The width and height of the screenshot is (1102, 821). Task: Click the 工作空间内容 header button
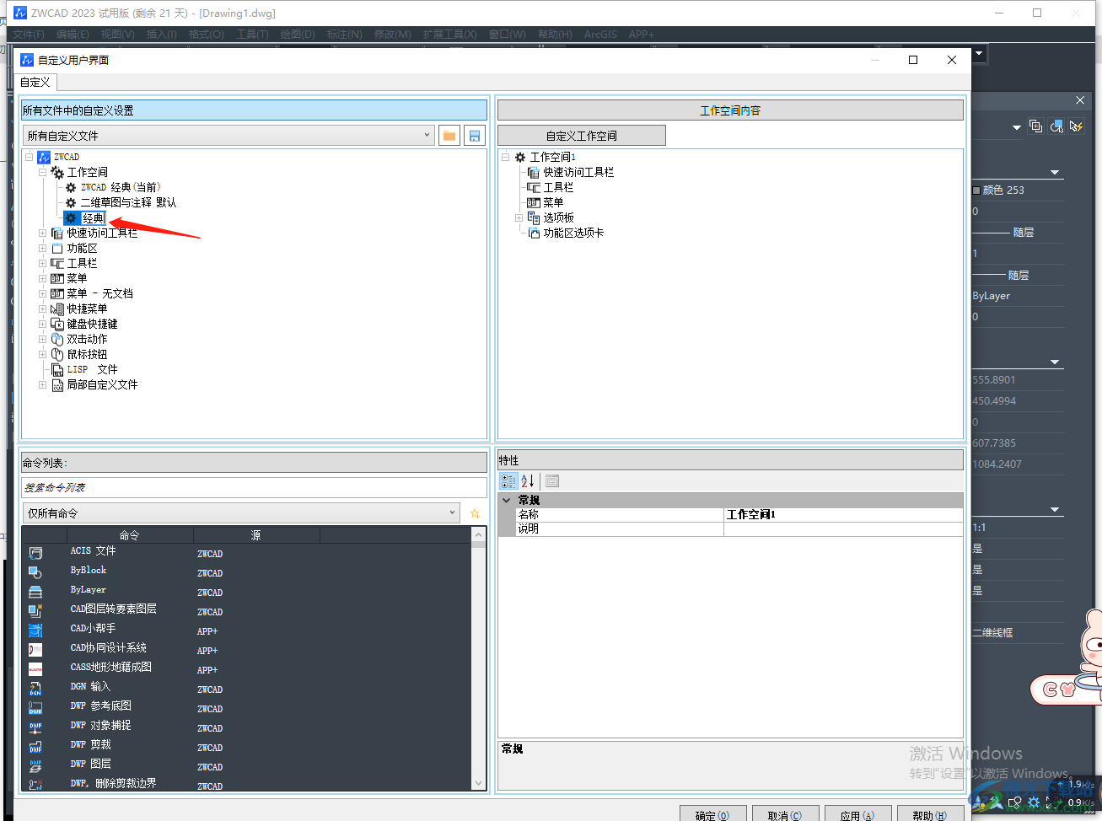[x=730, y=110]
